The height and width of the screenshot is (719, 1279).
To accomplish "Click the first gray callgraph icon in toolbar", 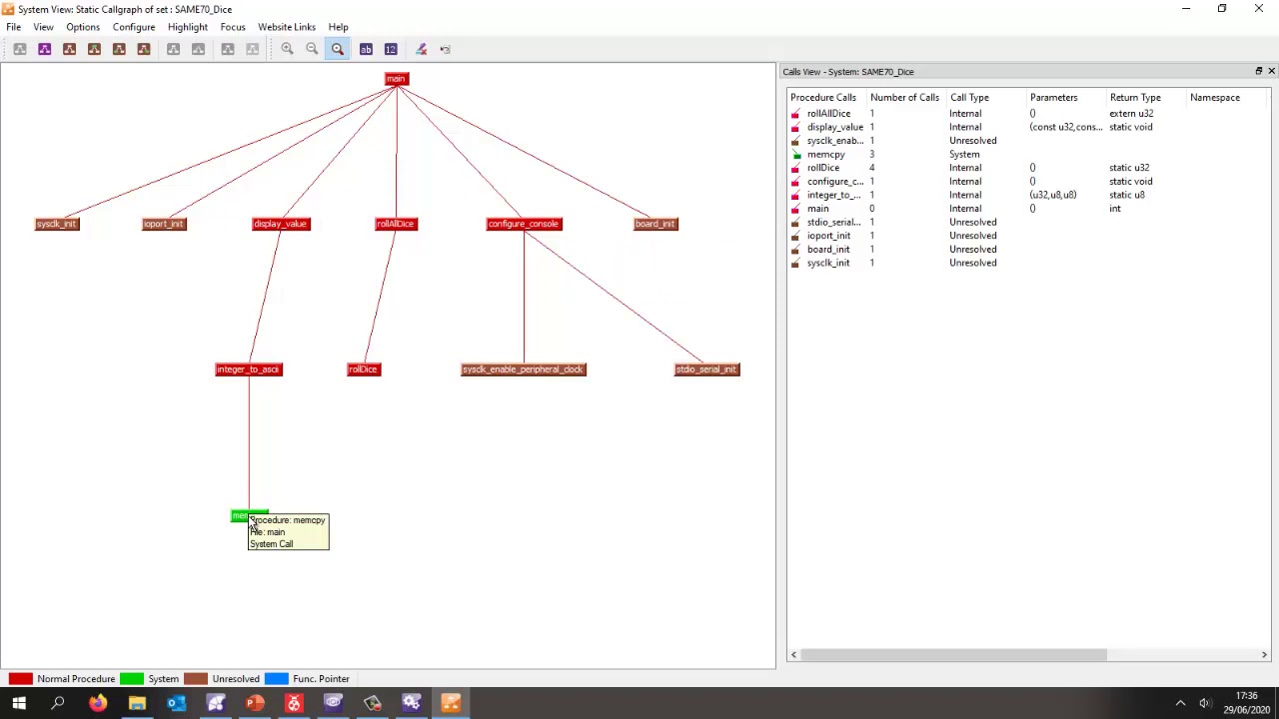I will pyautogui.click(x=20, y=49).
